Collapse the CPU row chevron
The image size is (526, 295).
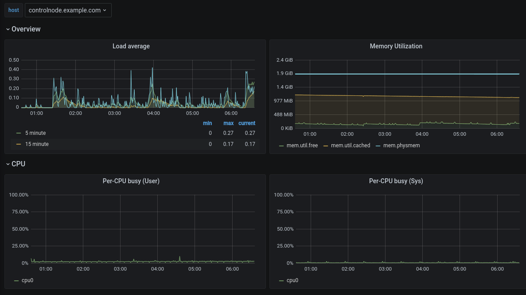pyautogui.click(x=8, y=164)
